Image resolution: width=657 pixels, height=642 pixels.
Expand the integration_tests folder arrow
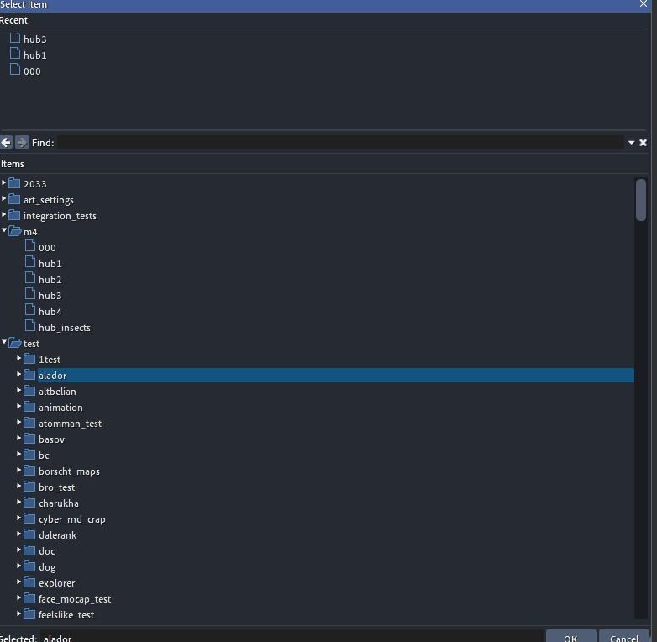coord(4,215)
